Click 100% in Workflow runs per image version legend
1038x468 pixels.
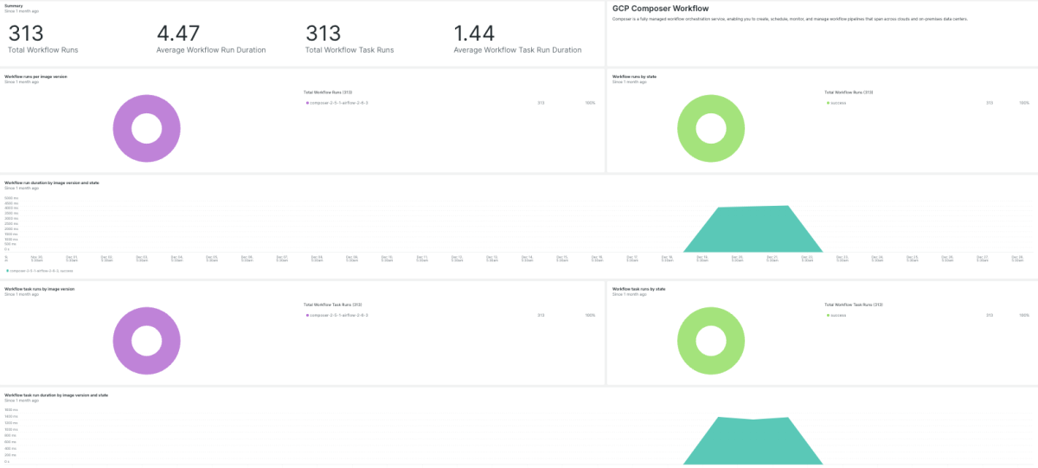[x=590, y=103]
